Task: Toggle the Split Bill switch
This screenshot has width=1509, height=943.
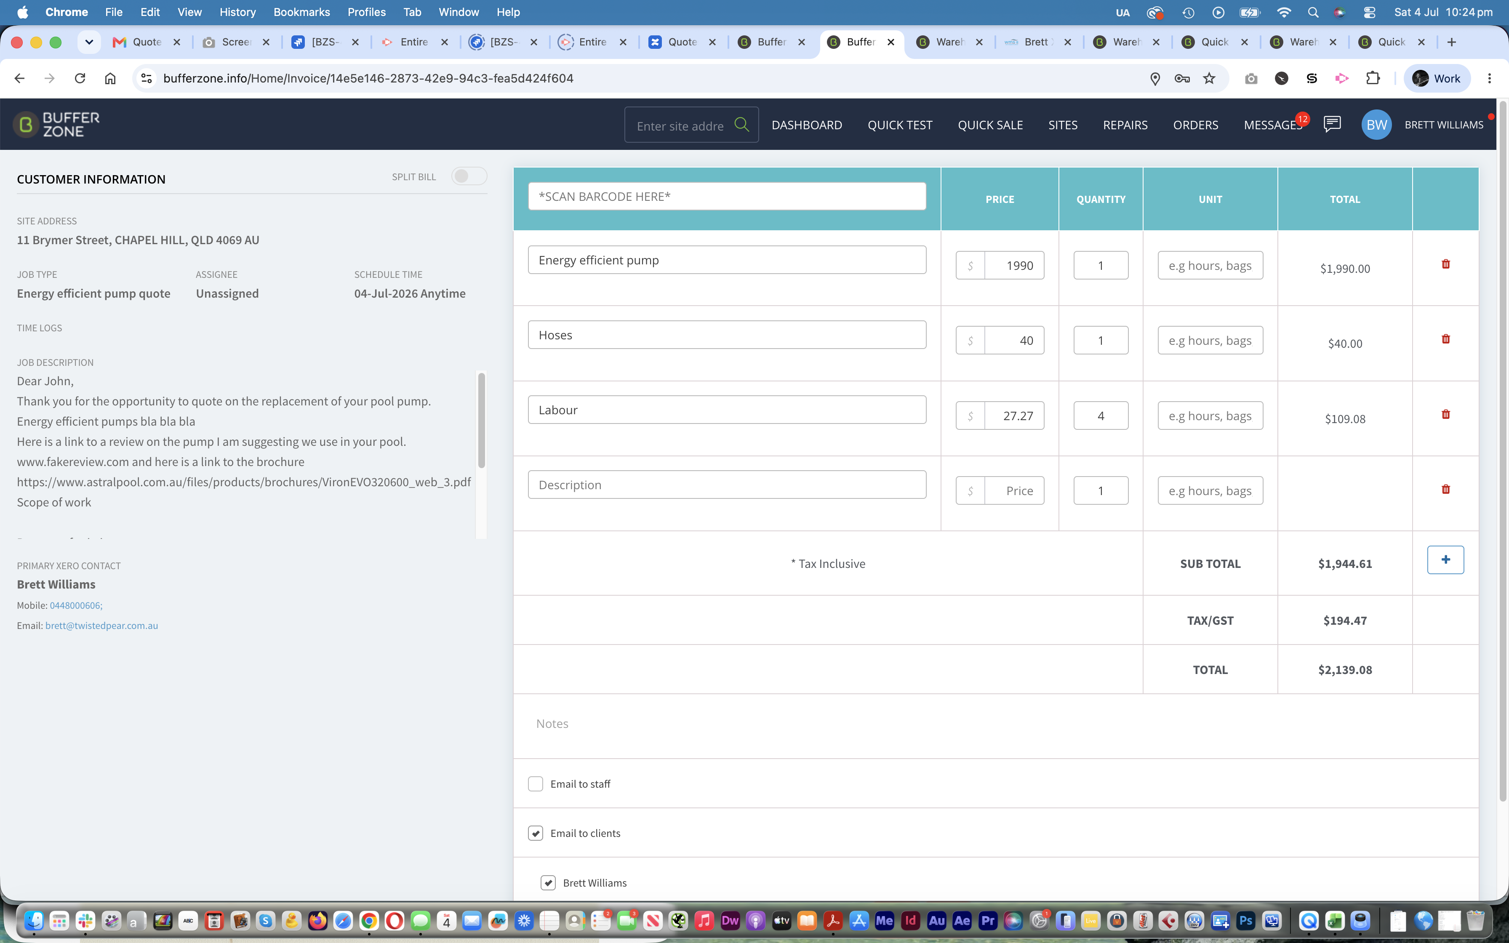Action: point(469,176)
